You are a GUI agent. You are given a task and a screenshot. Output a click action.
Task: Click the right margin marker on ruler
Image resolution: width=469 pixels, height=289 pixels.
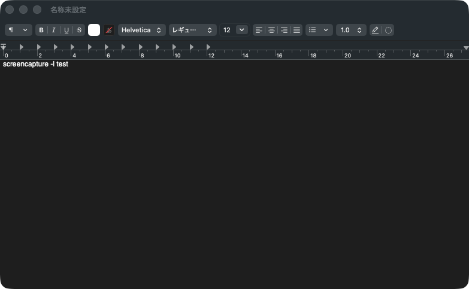point(466,48)
